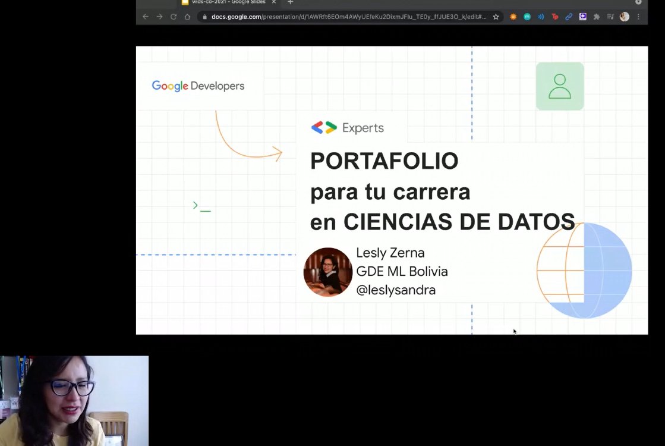Open the blue chain-link extension icon
The width and height of the screenshot is (665, 446).
[x=569, y=17]
